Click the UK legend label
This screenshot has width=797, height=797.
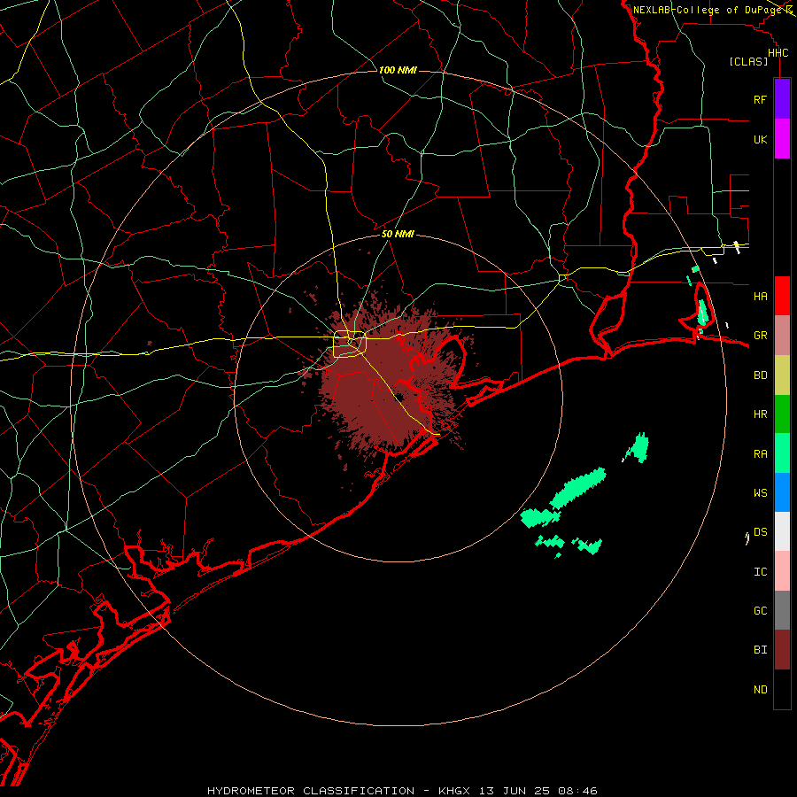pyautogui.click(x=760, y=139)
